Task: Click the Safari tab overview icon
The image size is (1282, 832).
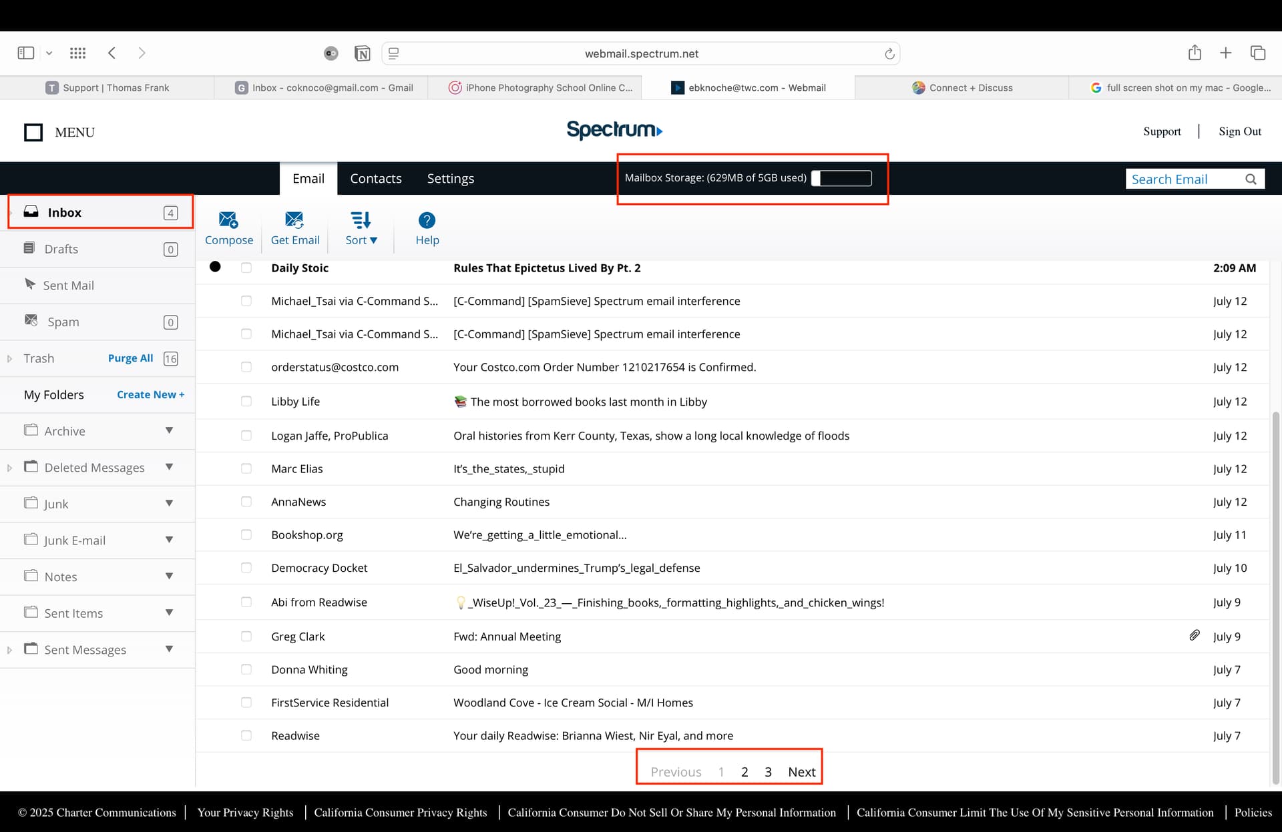Action: pyautogui.click(x=1258, y=53)
